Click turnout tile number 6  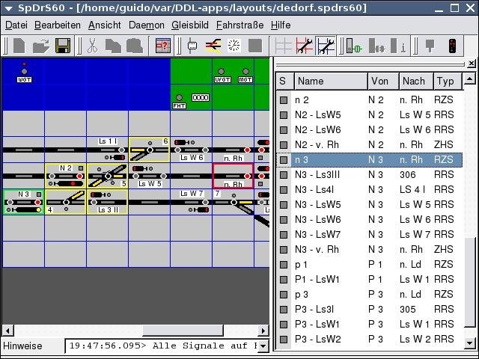pyautogui.click(x=149, y=150)
